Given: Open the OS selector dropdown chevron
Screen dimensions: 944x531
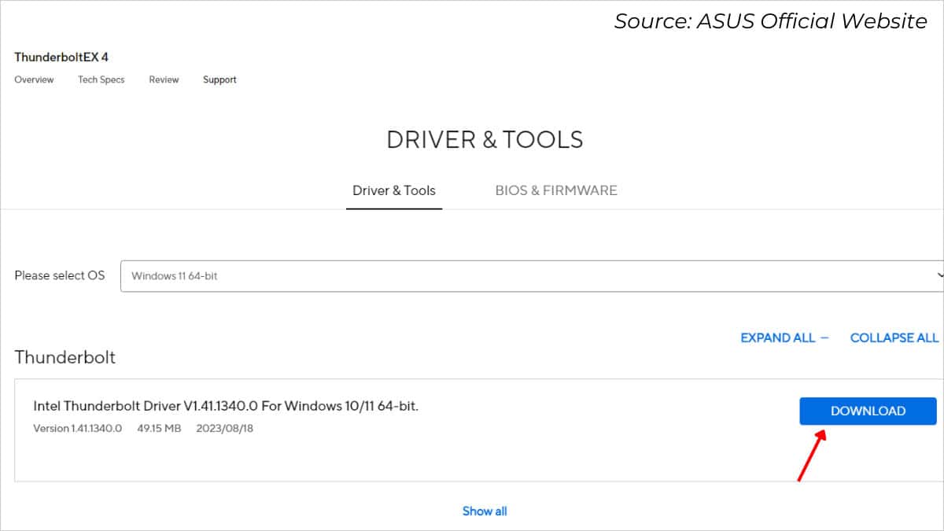Looking at the screenshot, I should point(938,275).
